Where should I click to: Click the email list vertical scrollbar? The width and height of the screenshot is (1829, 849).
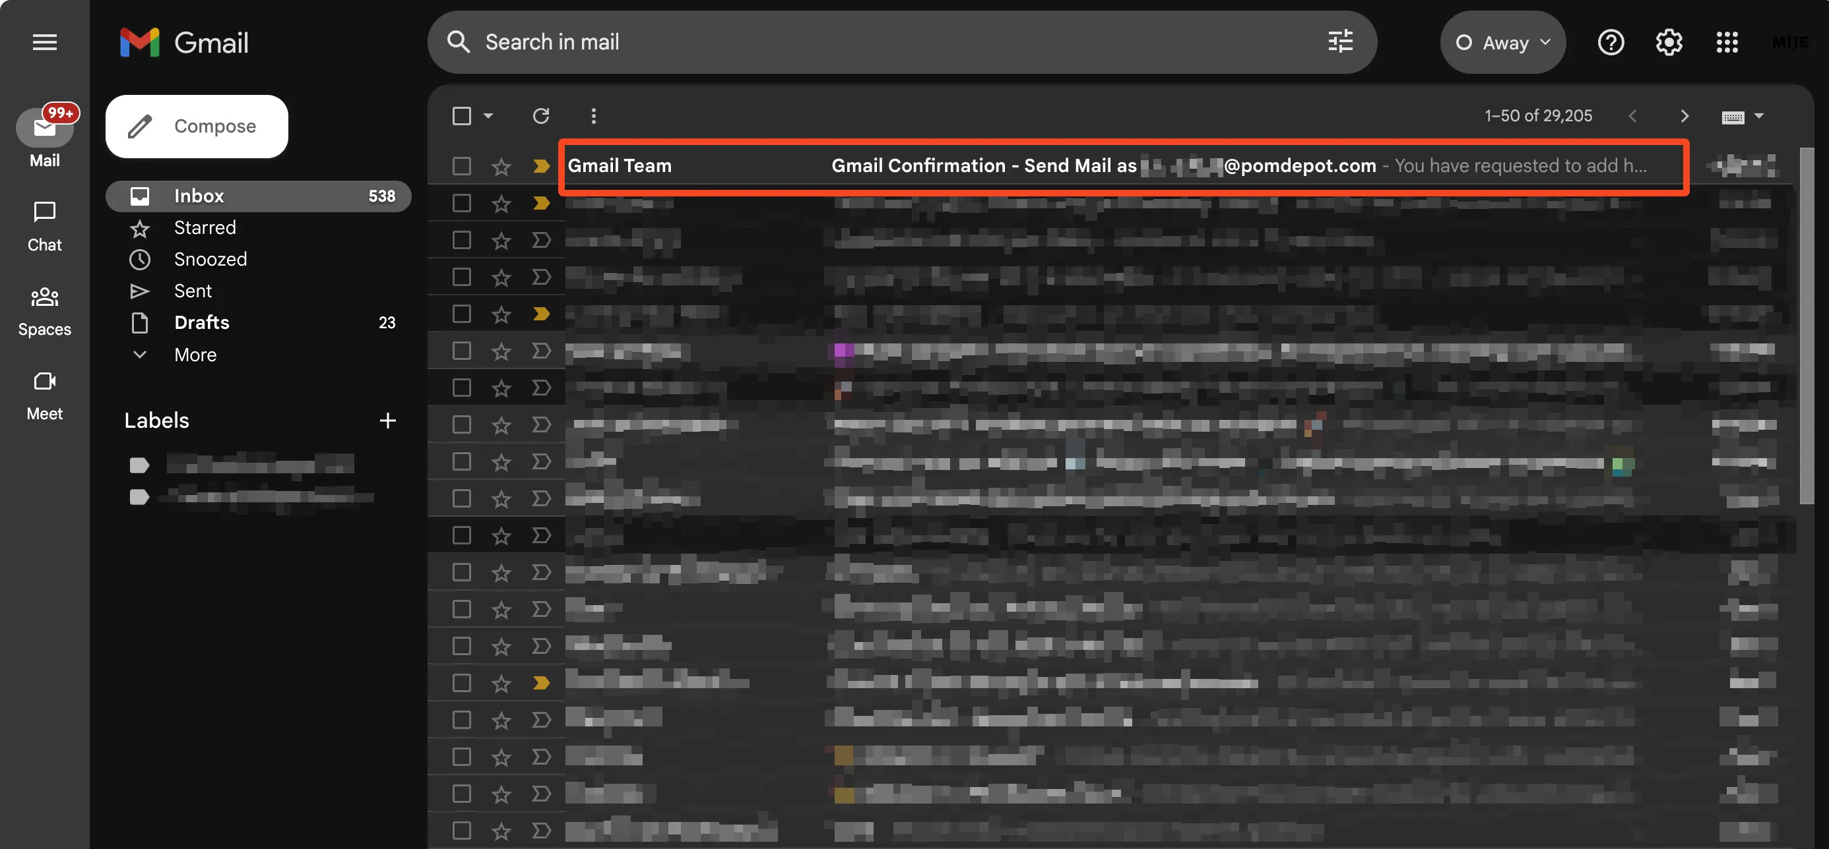point(1807,326)
